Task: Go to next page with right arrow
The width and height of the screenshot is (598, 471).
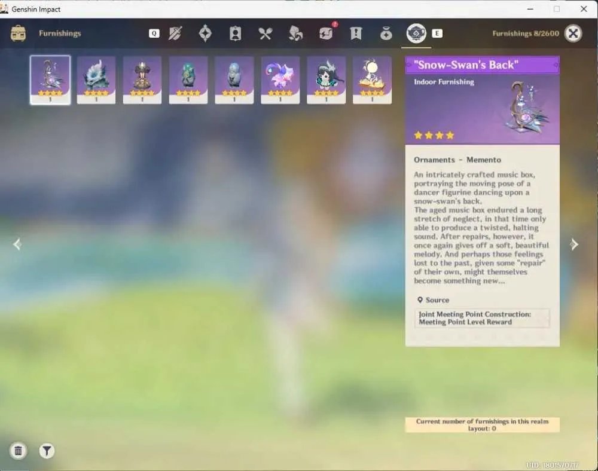Action: tap(574, 244)
